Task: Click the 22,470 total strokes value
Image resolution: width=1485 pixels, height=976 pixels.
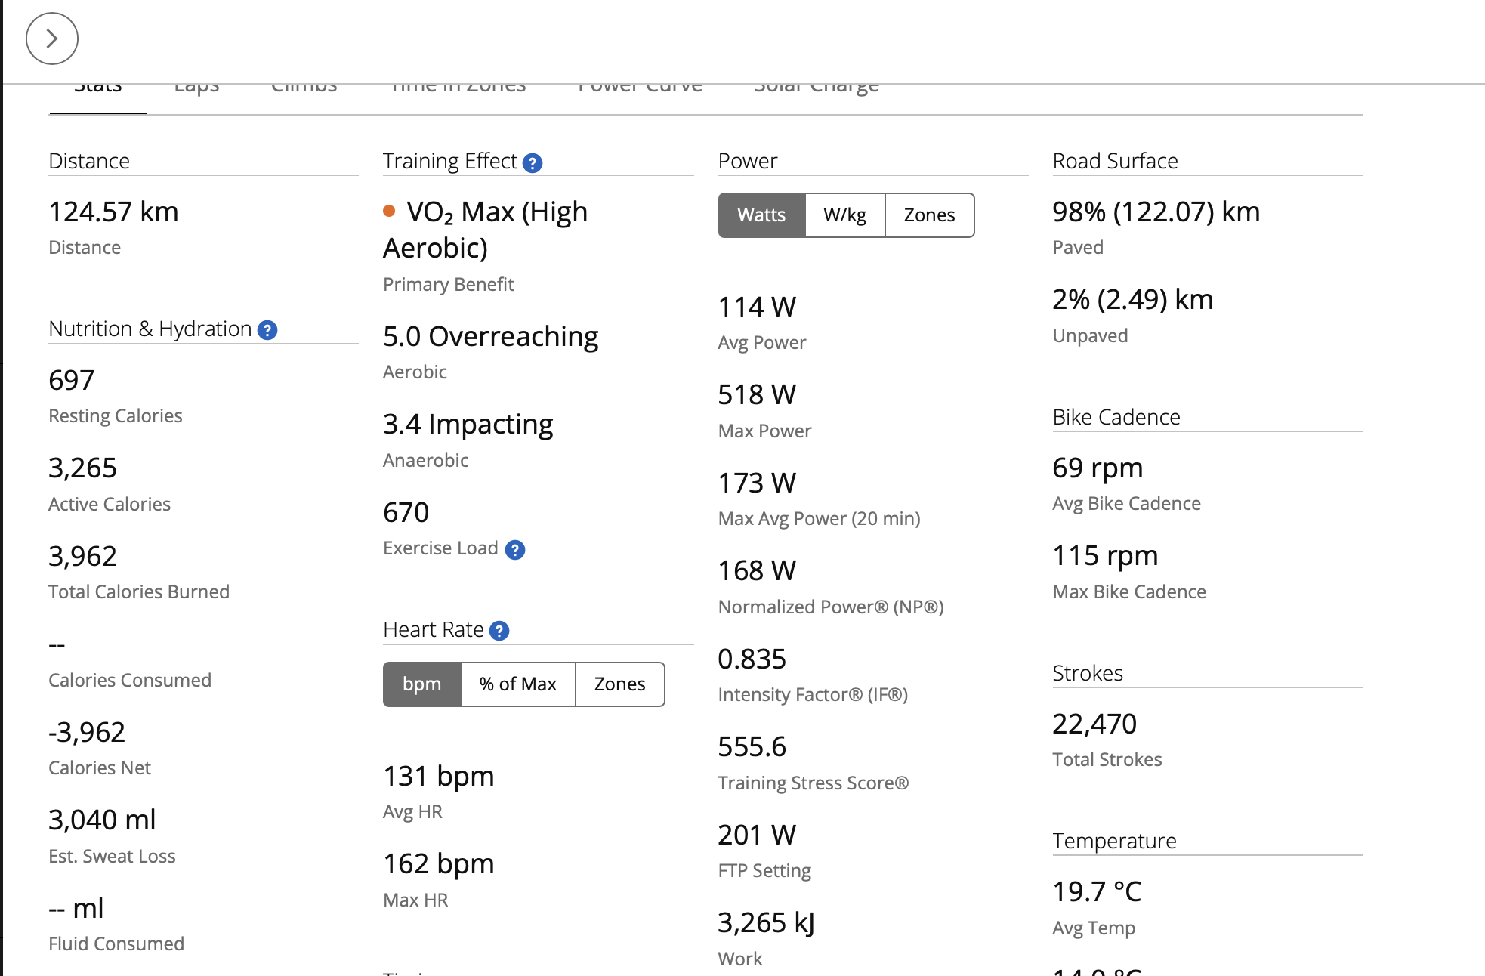Action: pyautogui.click(x=1094, y=724)
